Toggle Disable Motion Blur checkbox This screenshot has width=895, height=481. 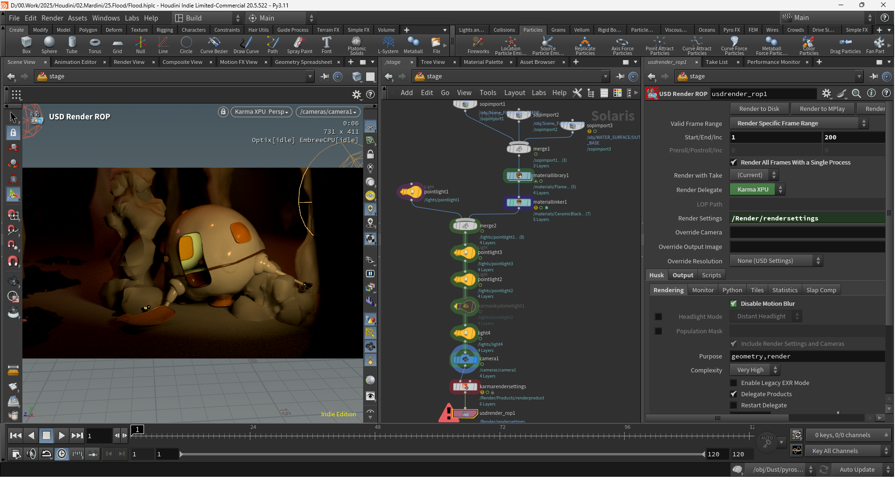pyautogui.click(x=734, y=304)
